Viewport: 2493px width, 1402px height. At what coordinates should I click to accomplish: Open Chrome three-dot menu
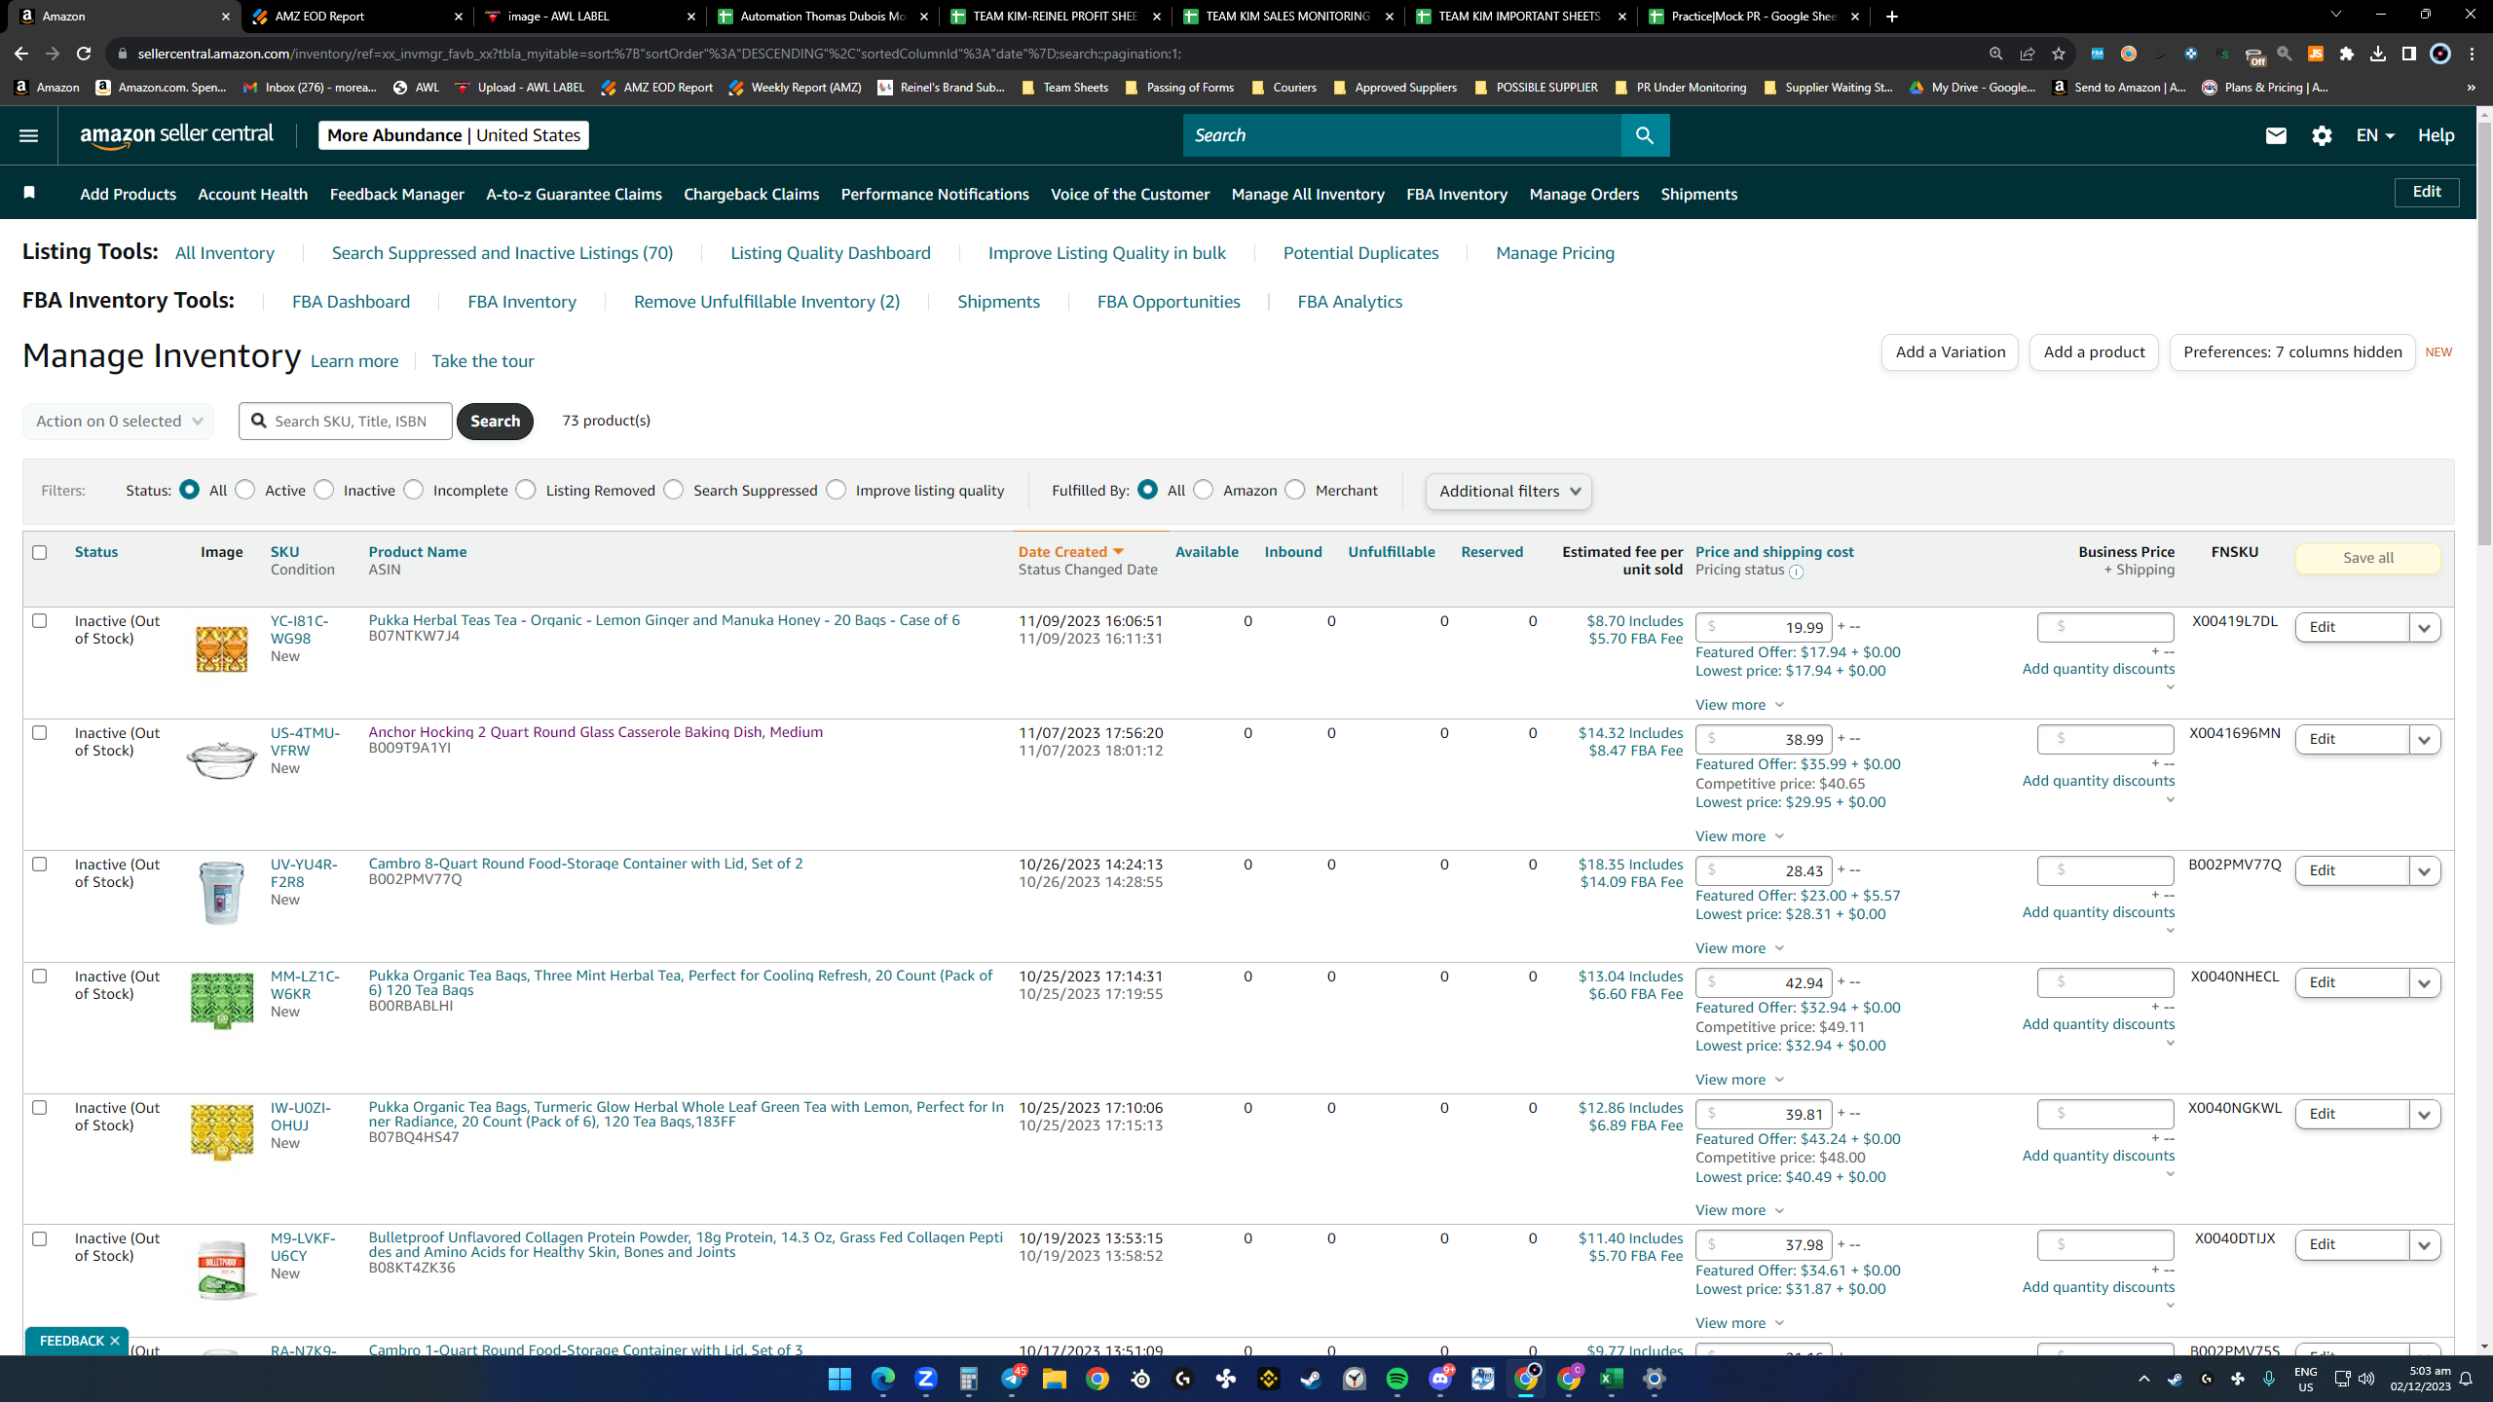point(2472,54)
